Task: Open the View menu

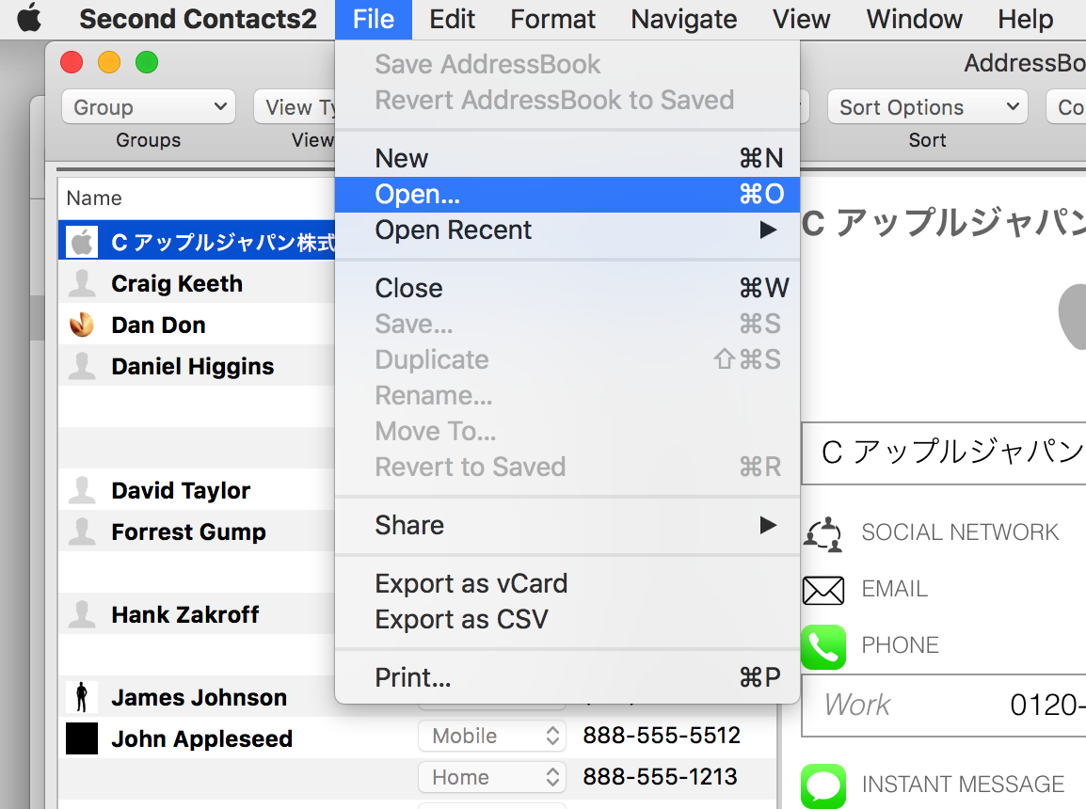Action: 802,20
